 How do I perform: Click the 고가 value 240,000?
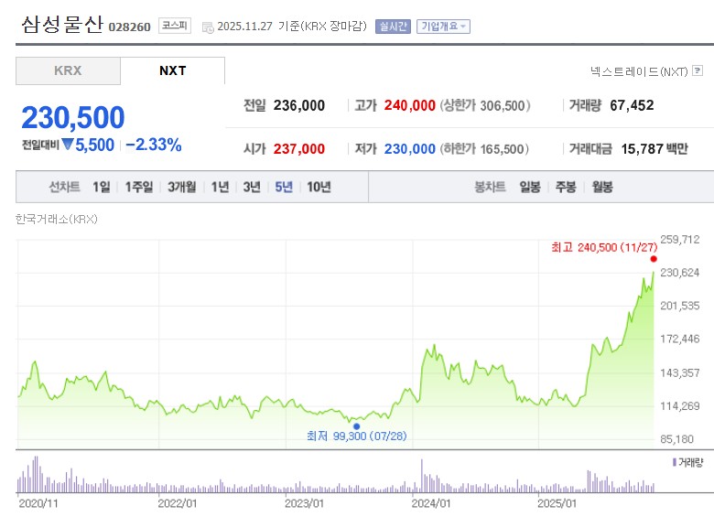[x=410, y=105]
